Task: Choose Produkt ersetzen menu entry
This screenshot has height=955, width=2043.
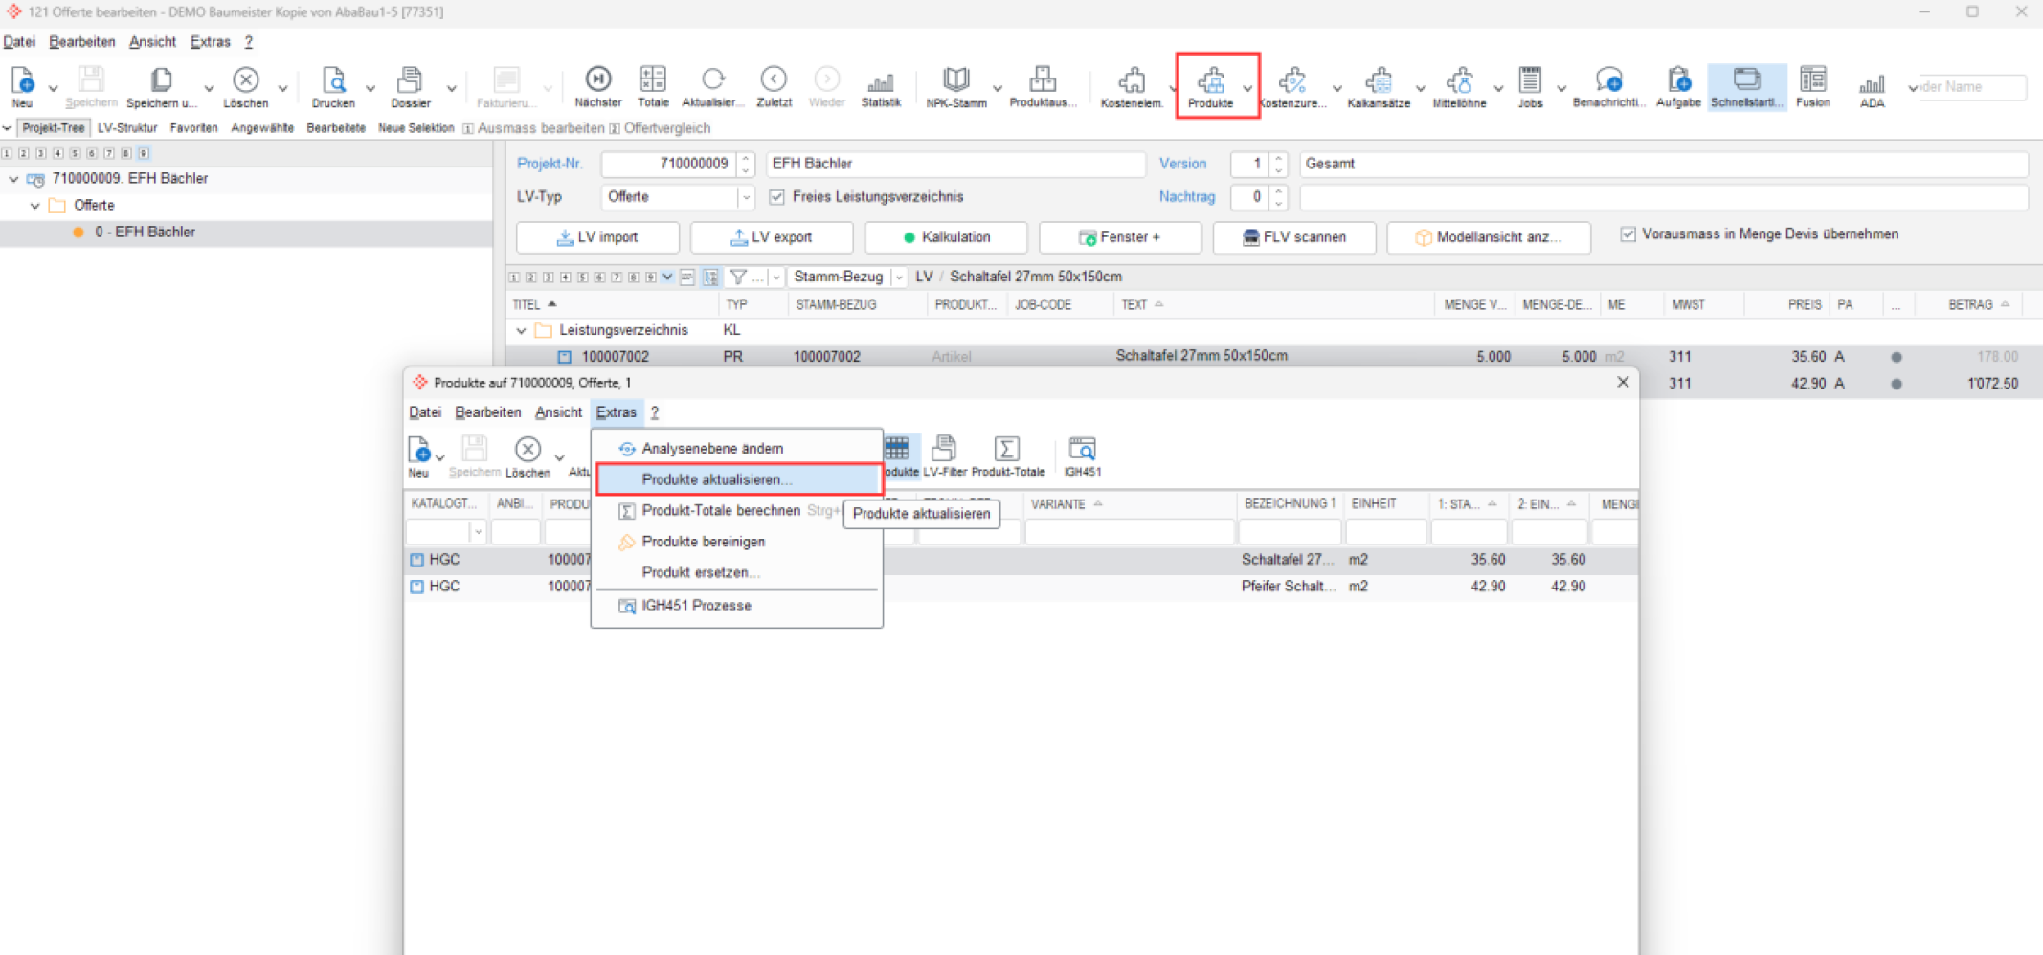Action: click(x=738, y=572)
